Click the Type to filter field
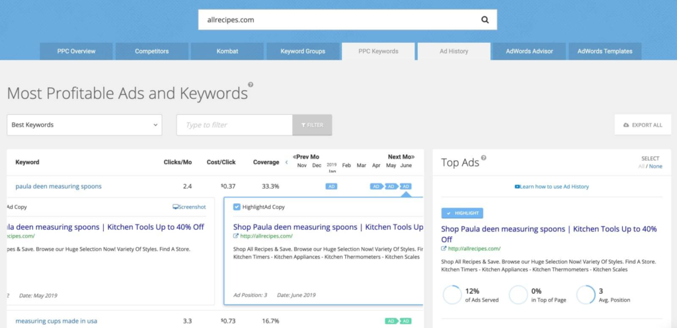The width and height of the screenshot is (677, 328). coord(235,125)
